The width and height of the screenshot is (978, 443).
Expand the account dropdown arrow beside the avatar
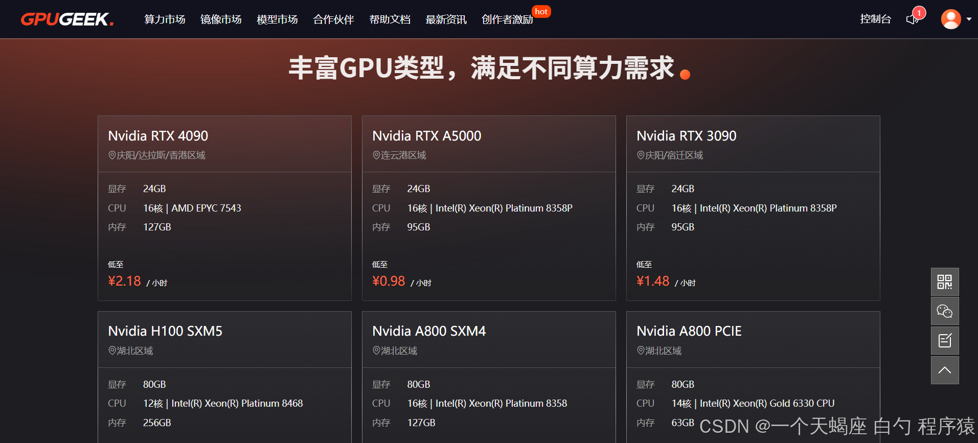(969, 19)
